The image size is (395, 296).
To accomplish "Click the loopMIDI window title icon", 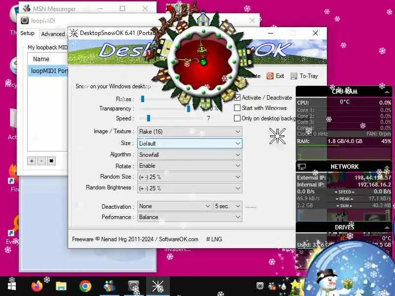I will [x=25, y=20].
